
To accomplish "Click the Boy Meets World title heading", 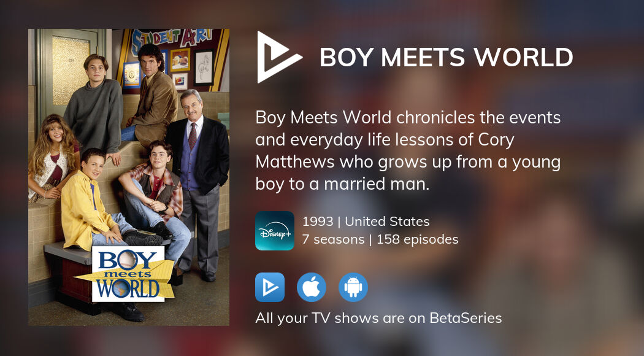I will click(x=446, y=57).
